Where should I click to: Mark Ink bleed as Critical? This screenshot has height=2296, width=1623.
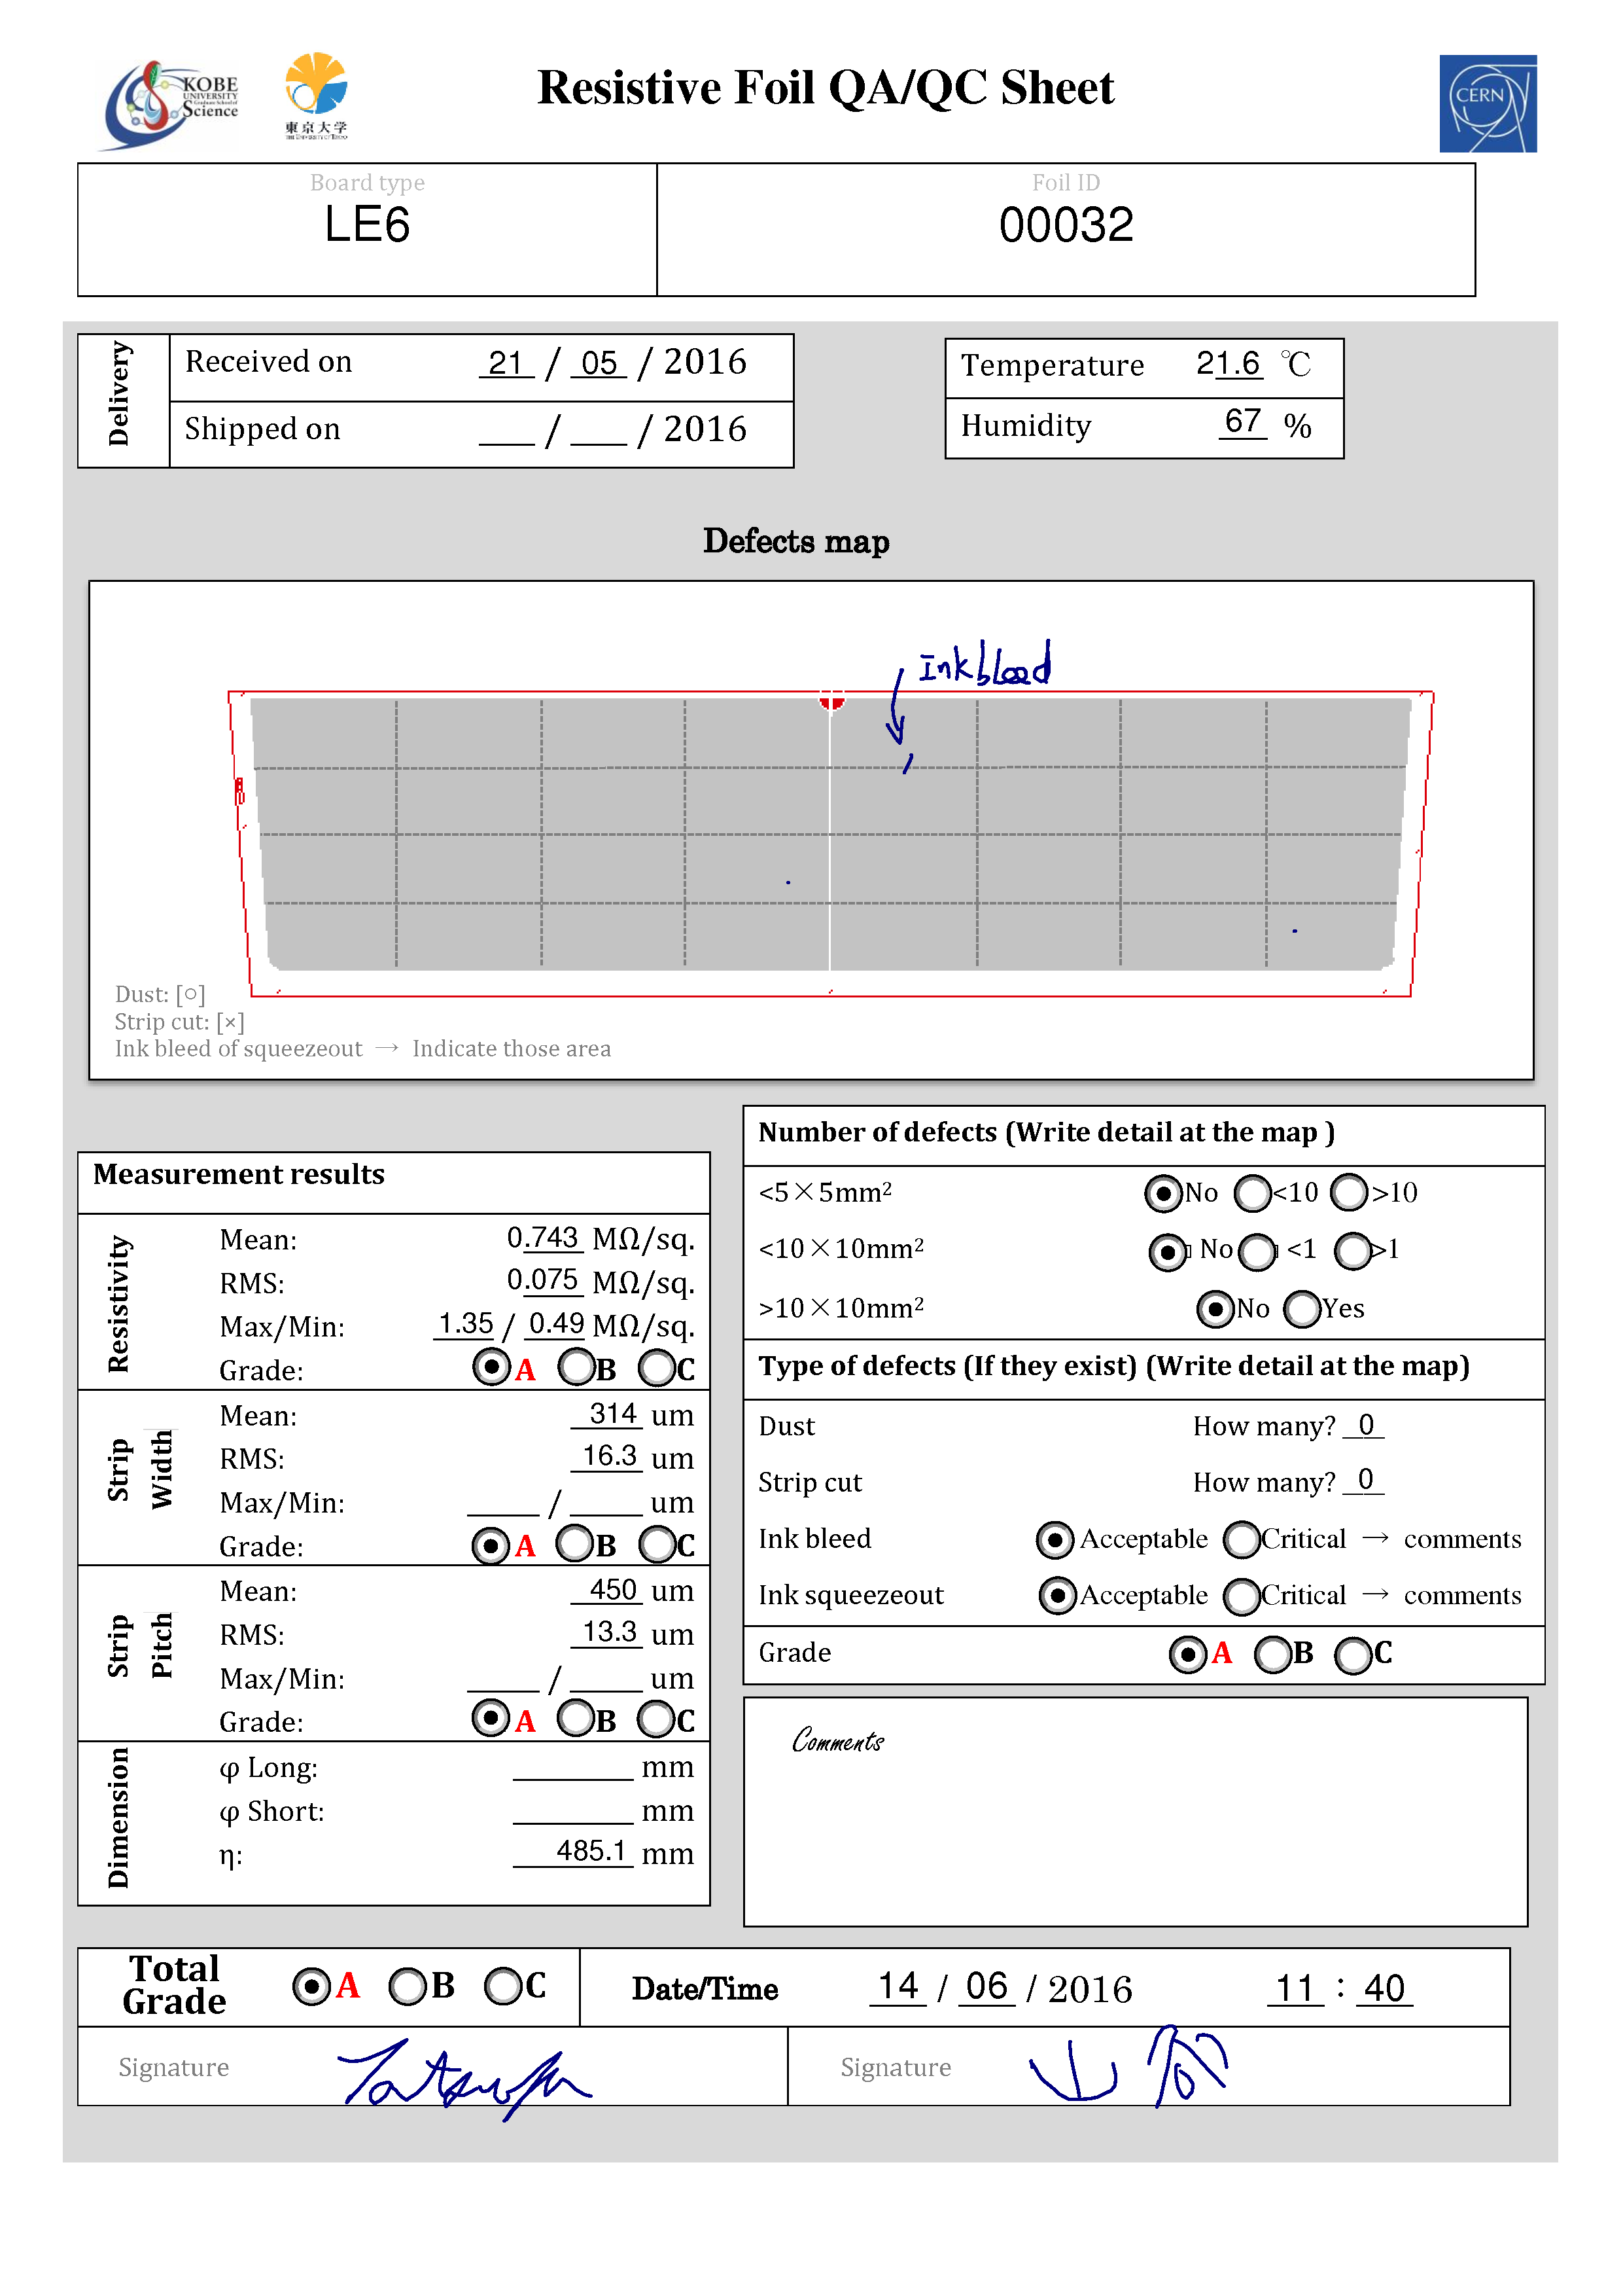1242,1539
